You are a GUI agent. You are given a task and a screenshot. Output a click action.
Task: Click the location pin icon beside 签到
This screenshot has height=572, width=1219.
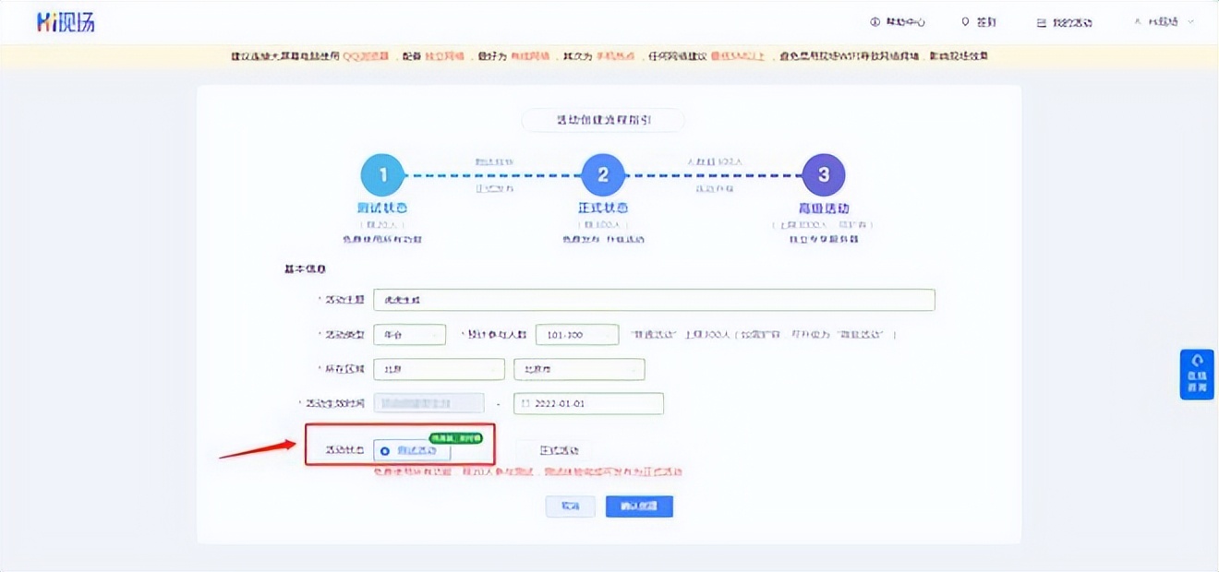pos(966,21)
